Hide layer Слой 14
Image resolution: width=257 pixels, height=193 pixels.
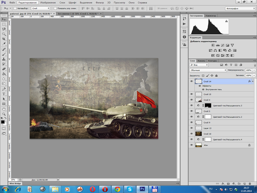(x=191, y=81)
